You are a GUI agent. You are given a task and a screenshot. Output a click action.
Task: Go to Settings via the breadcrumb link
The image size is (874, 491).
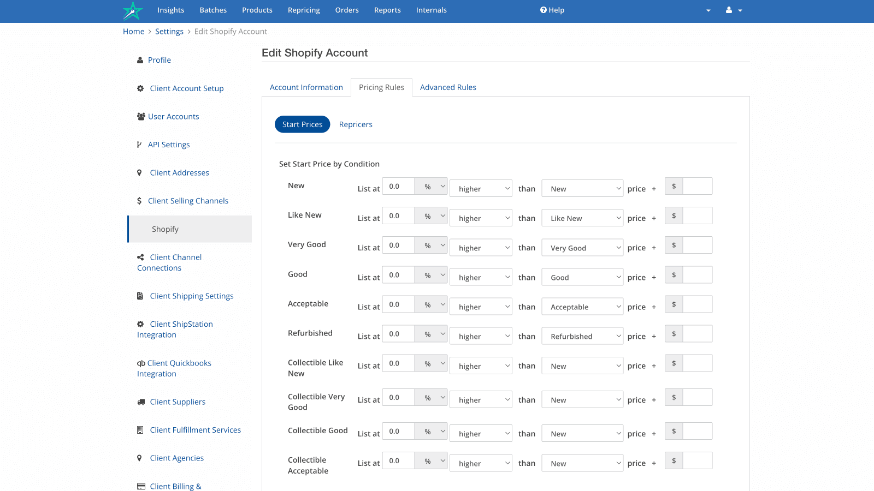point(169,32)
